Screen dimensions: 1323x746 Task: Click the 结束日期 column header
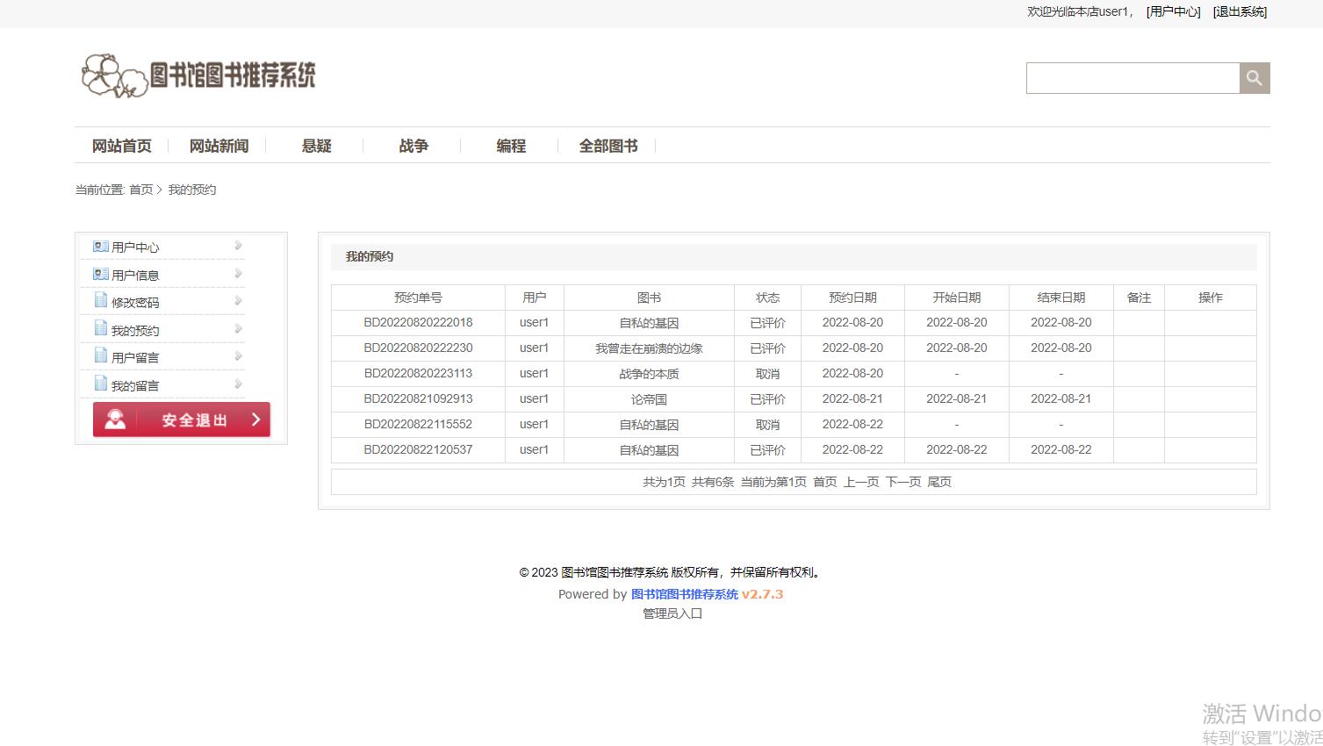[x=1061, y=298]
